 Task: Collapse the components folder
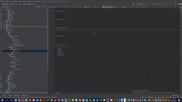pos(8,36)
